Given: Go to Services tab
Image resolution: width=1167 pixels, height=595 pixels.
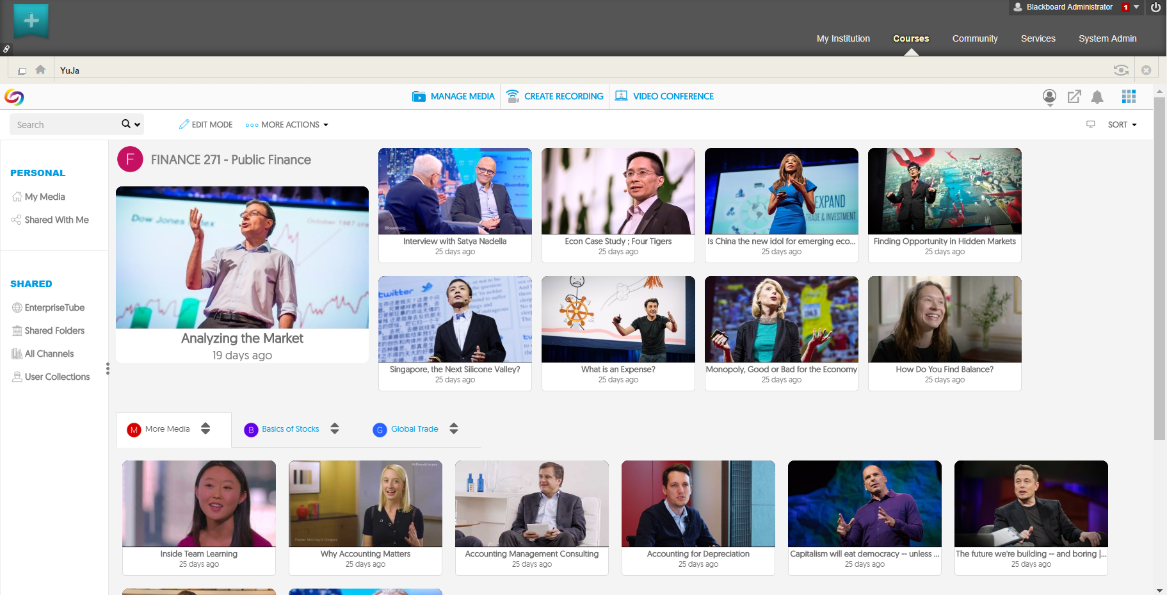Looking at the screenshot, I should coord(1038,38).
